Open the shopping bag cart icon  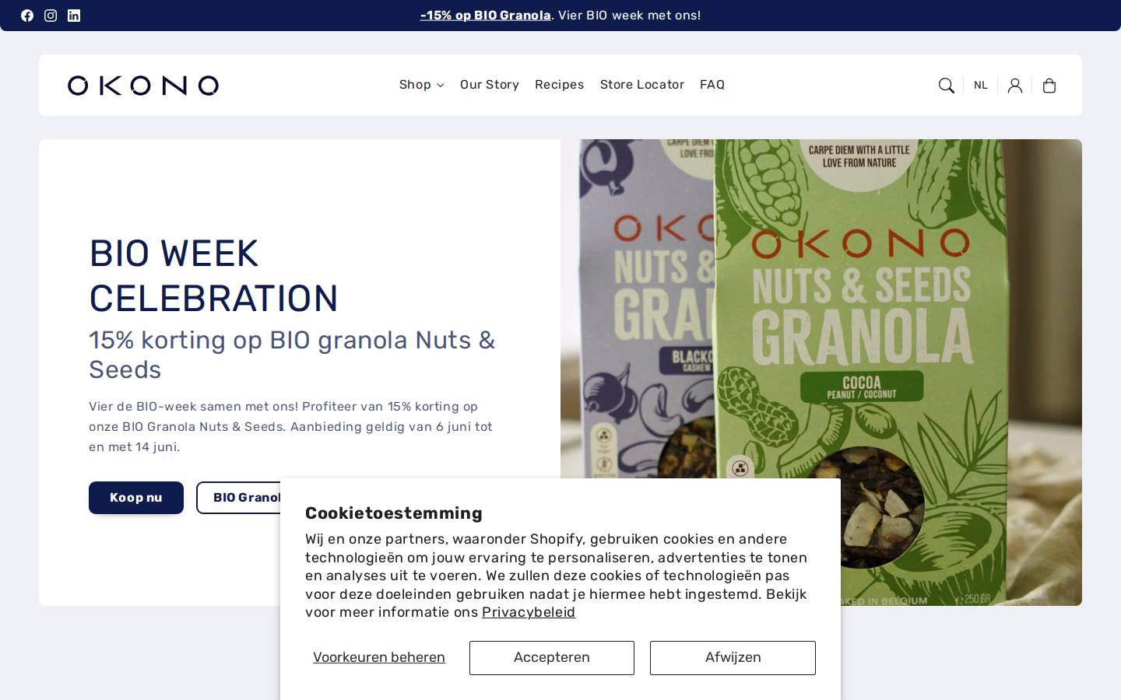(1049, 86)
